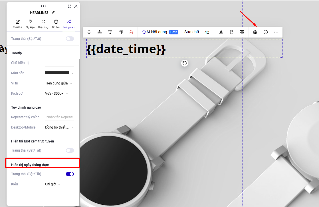Click the AI Nội dung Beta button
This screenshot has height=207, width=319.
(160, 32)
